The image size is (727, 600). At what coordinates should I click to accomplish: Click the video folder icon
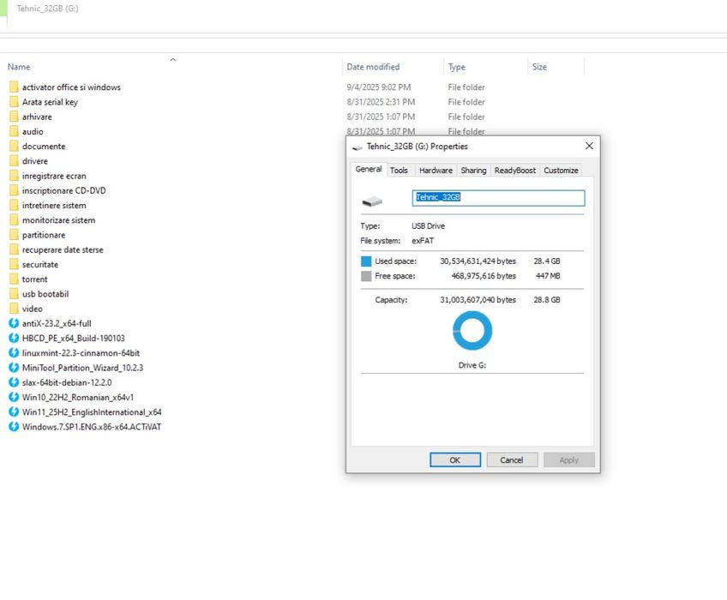[14, 309]
